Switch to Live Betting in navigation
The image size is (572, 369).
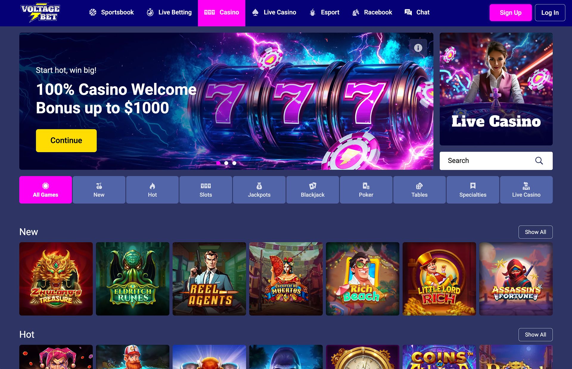click(x=169, y=12)
